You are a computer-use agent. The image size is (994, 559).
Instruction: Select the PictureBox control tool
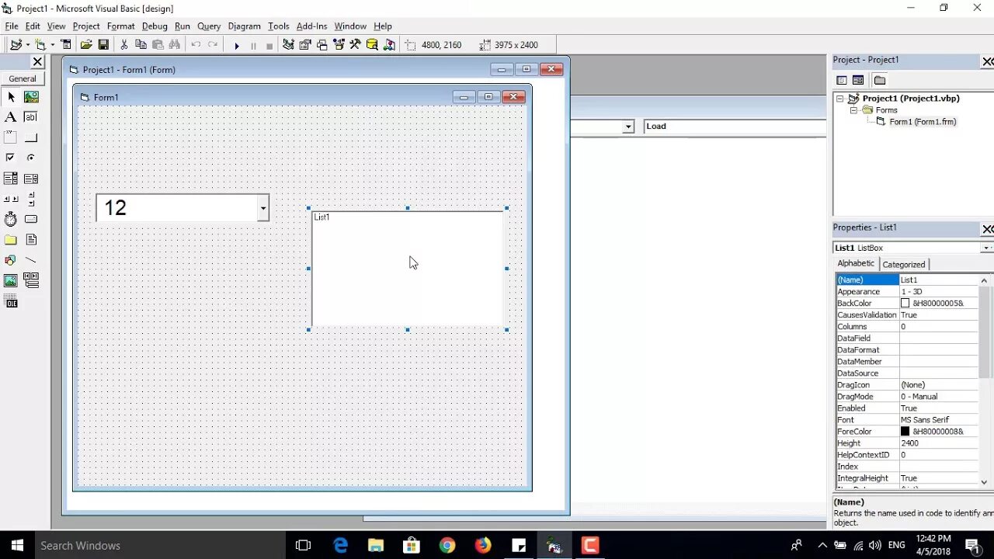pyautogui.click(x=31, y=97)
